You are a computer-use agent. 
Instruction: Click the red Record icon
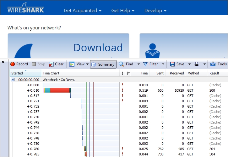pyautogui.click(x=13, y=64)
